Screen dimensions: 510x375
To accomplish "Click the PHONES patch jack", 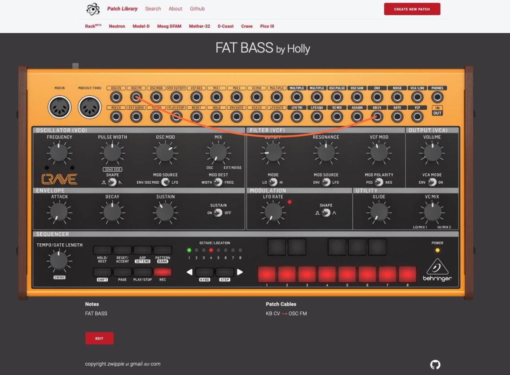I will coord(437,97).
